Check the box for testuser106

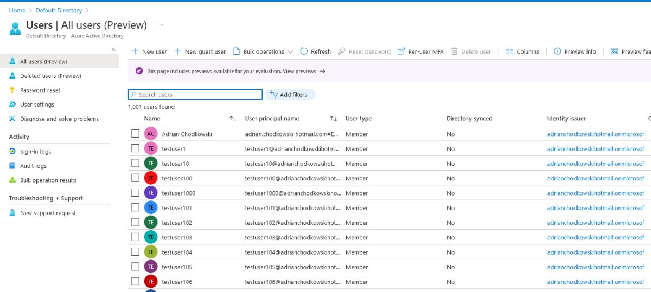pos(135,282)
